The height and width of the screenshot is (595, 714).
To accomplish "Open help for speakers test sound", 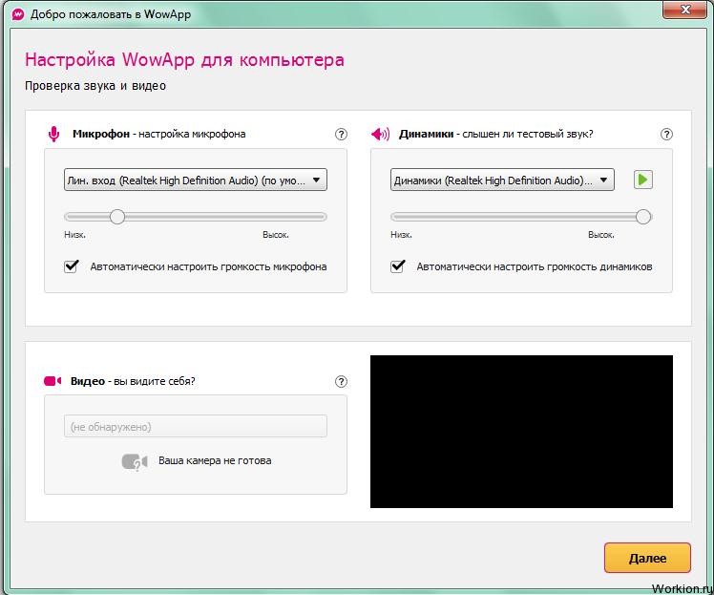I will click(x=666, y=135).
